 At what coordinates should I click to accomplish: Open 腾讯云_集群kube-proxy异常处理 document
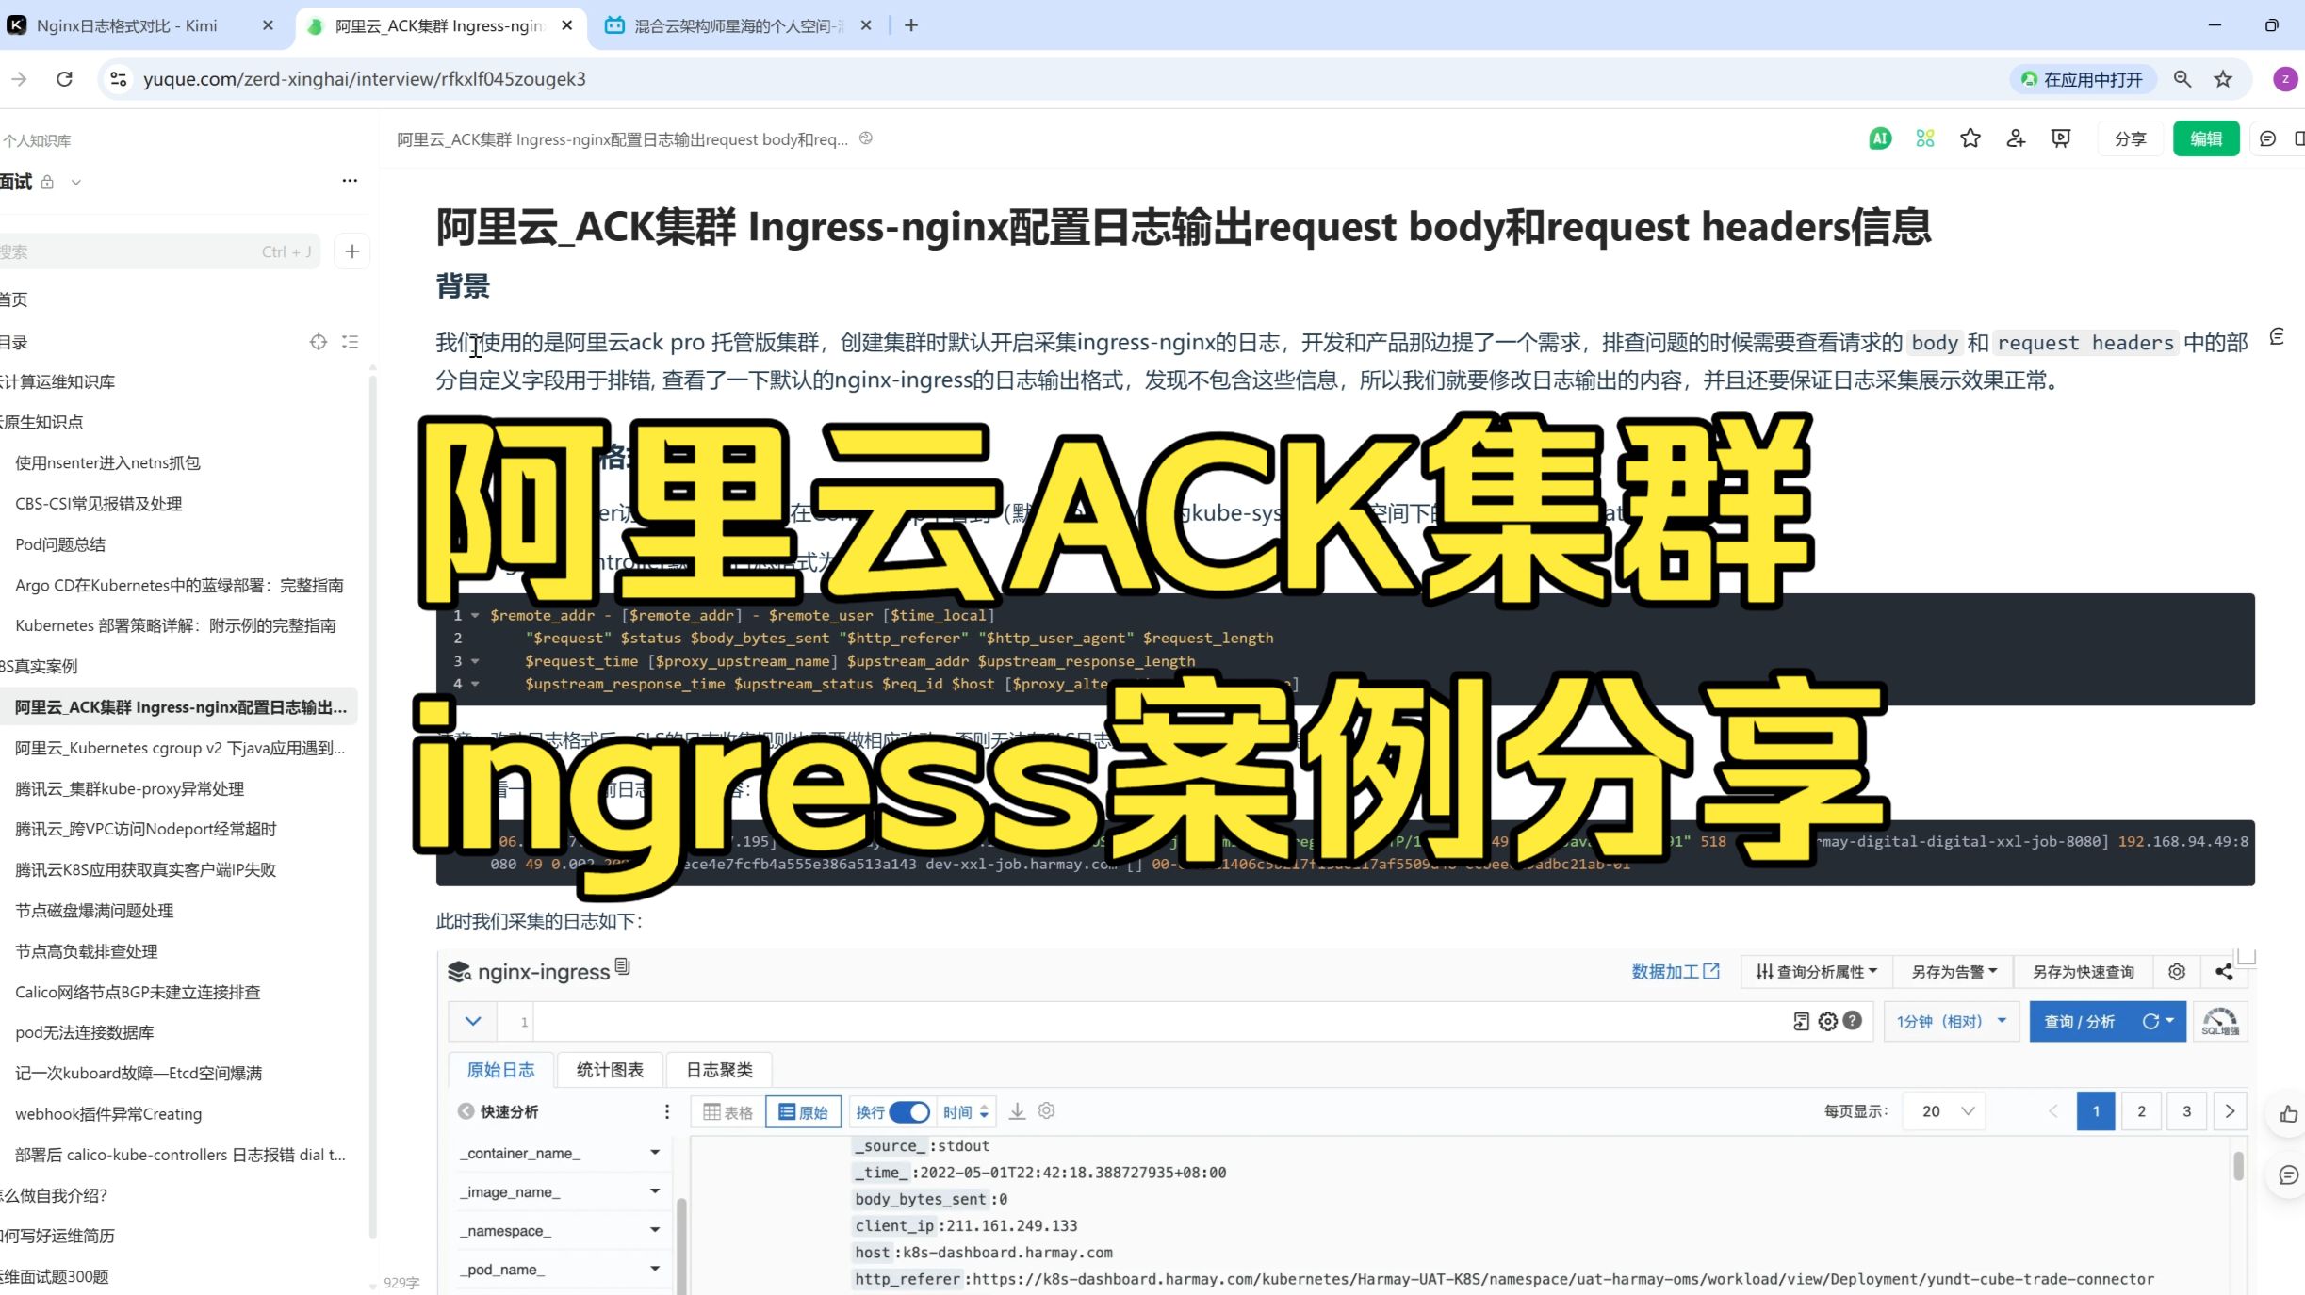point(129,789)
